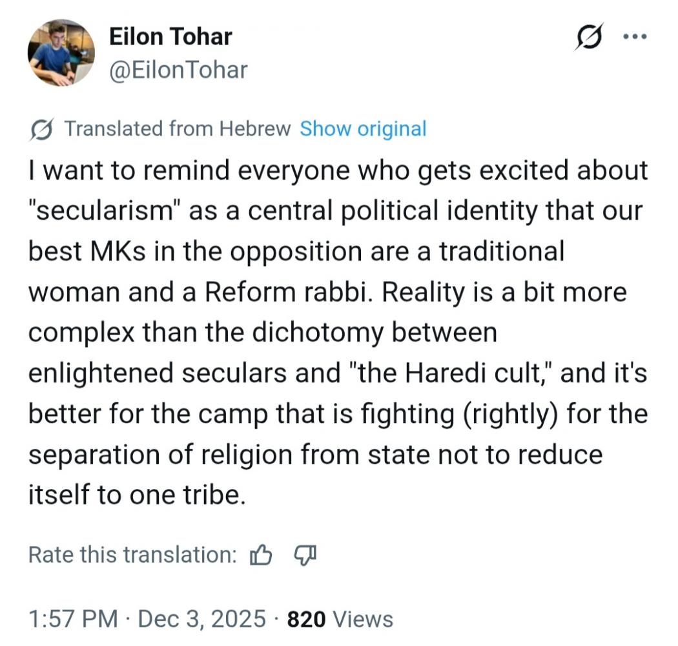Click the "Translated from Hebrew" label
The image size is (678, 646).
[x=178, y=129]
